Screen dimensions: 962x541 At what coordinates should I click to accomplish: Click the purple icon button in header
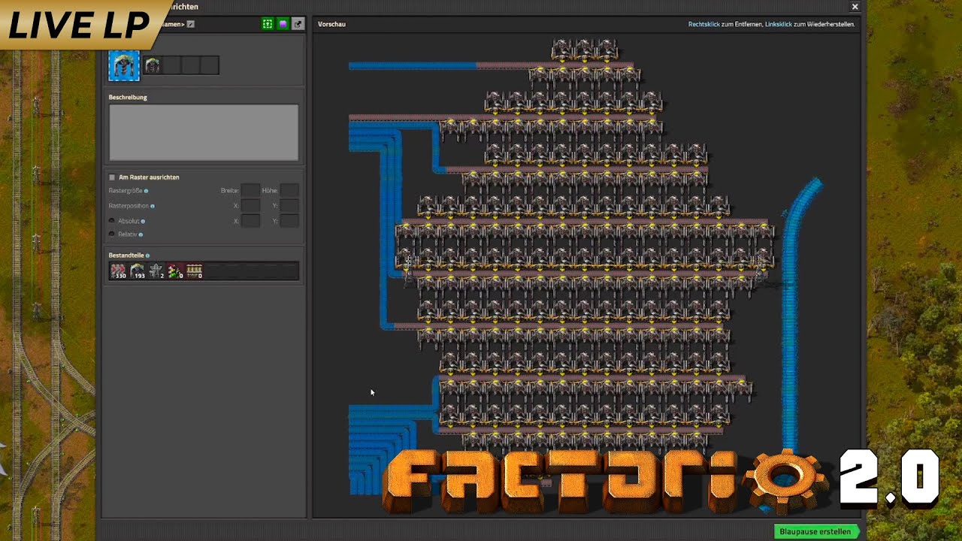(x=283, y=24)
